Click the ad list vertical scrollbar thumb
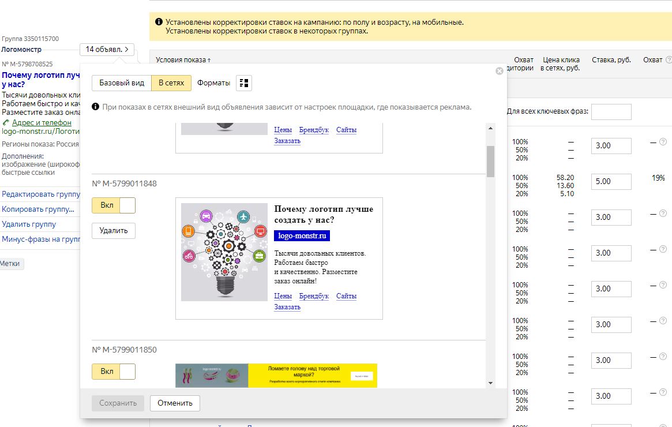 (490, 161)
